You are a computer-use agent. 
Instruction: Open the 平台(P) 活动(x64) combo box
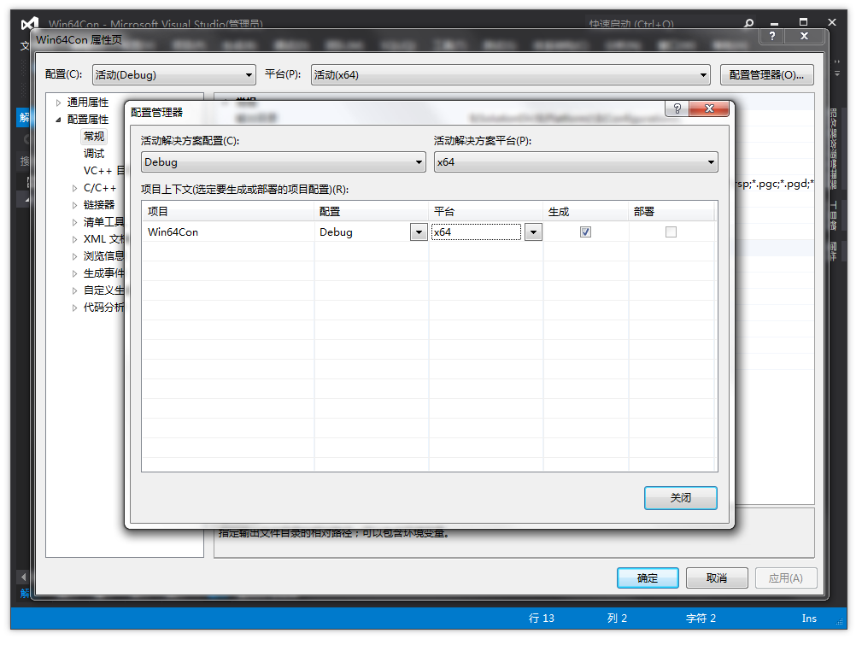tap(511, 75)
